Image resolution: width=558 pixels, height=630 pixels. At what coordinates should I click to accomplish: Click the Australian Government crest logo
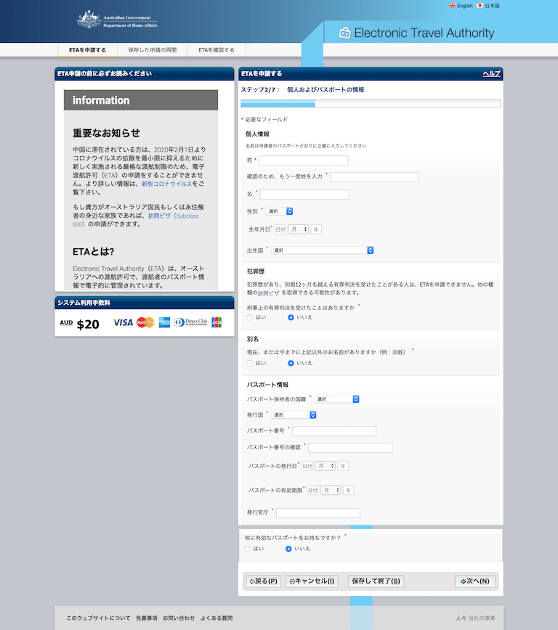[x=89, y=20]
